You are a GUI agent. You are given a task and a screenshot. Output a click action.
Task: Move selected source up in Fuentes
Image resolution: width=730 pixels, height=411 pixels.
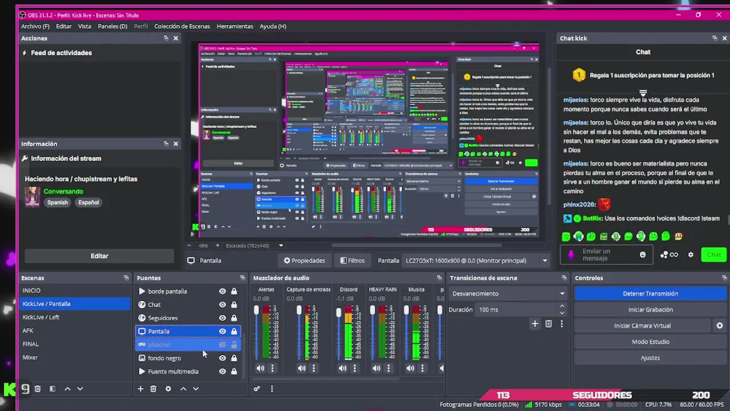pos(183,389)
